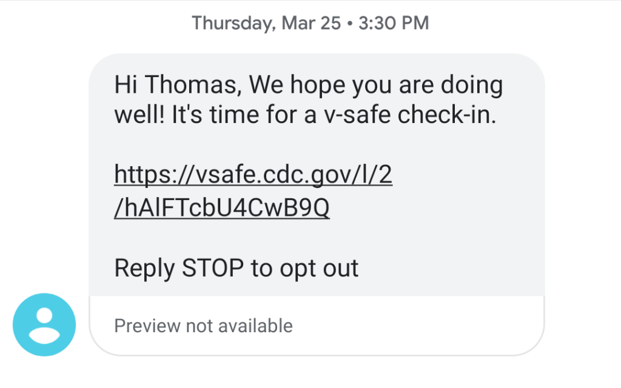
Task: Tap the word 'Reply' in the message
Action: pos(144,267)
